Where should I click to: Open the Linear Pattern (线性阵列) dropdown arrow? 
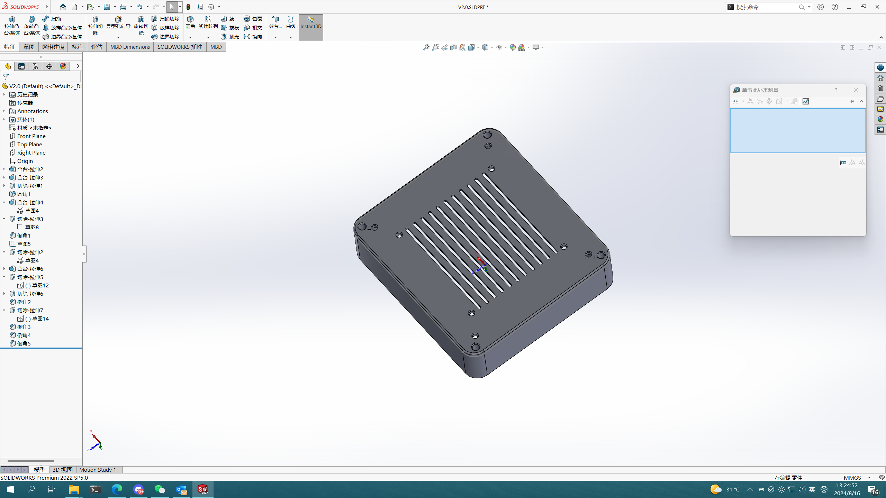coord(208,37)
